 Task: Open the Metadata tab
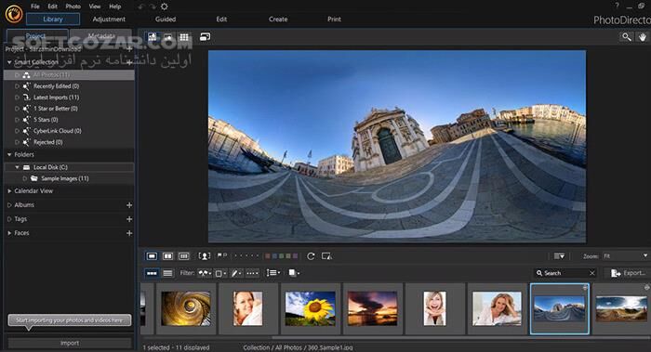click(101, 35)
